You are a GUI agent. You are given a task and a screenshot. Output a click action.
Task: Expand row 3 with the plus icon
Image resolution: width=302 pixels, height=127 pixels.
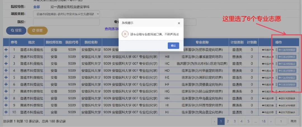point(6,63)
